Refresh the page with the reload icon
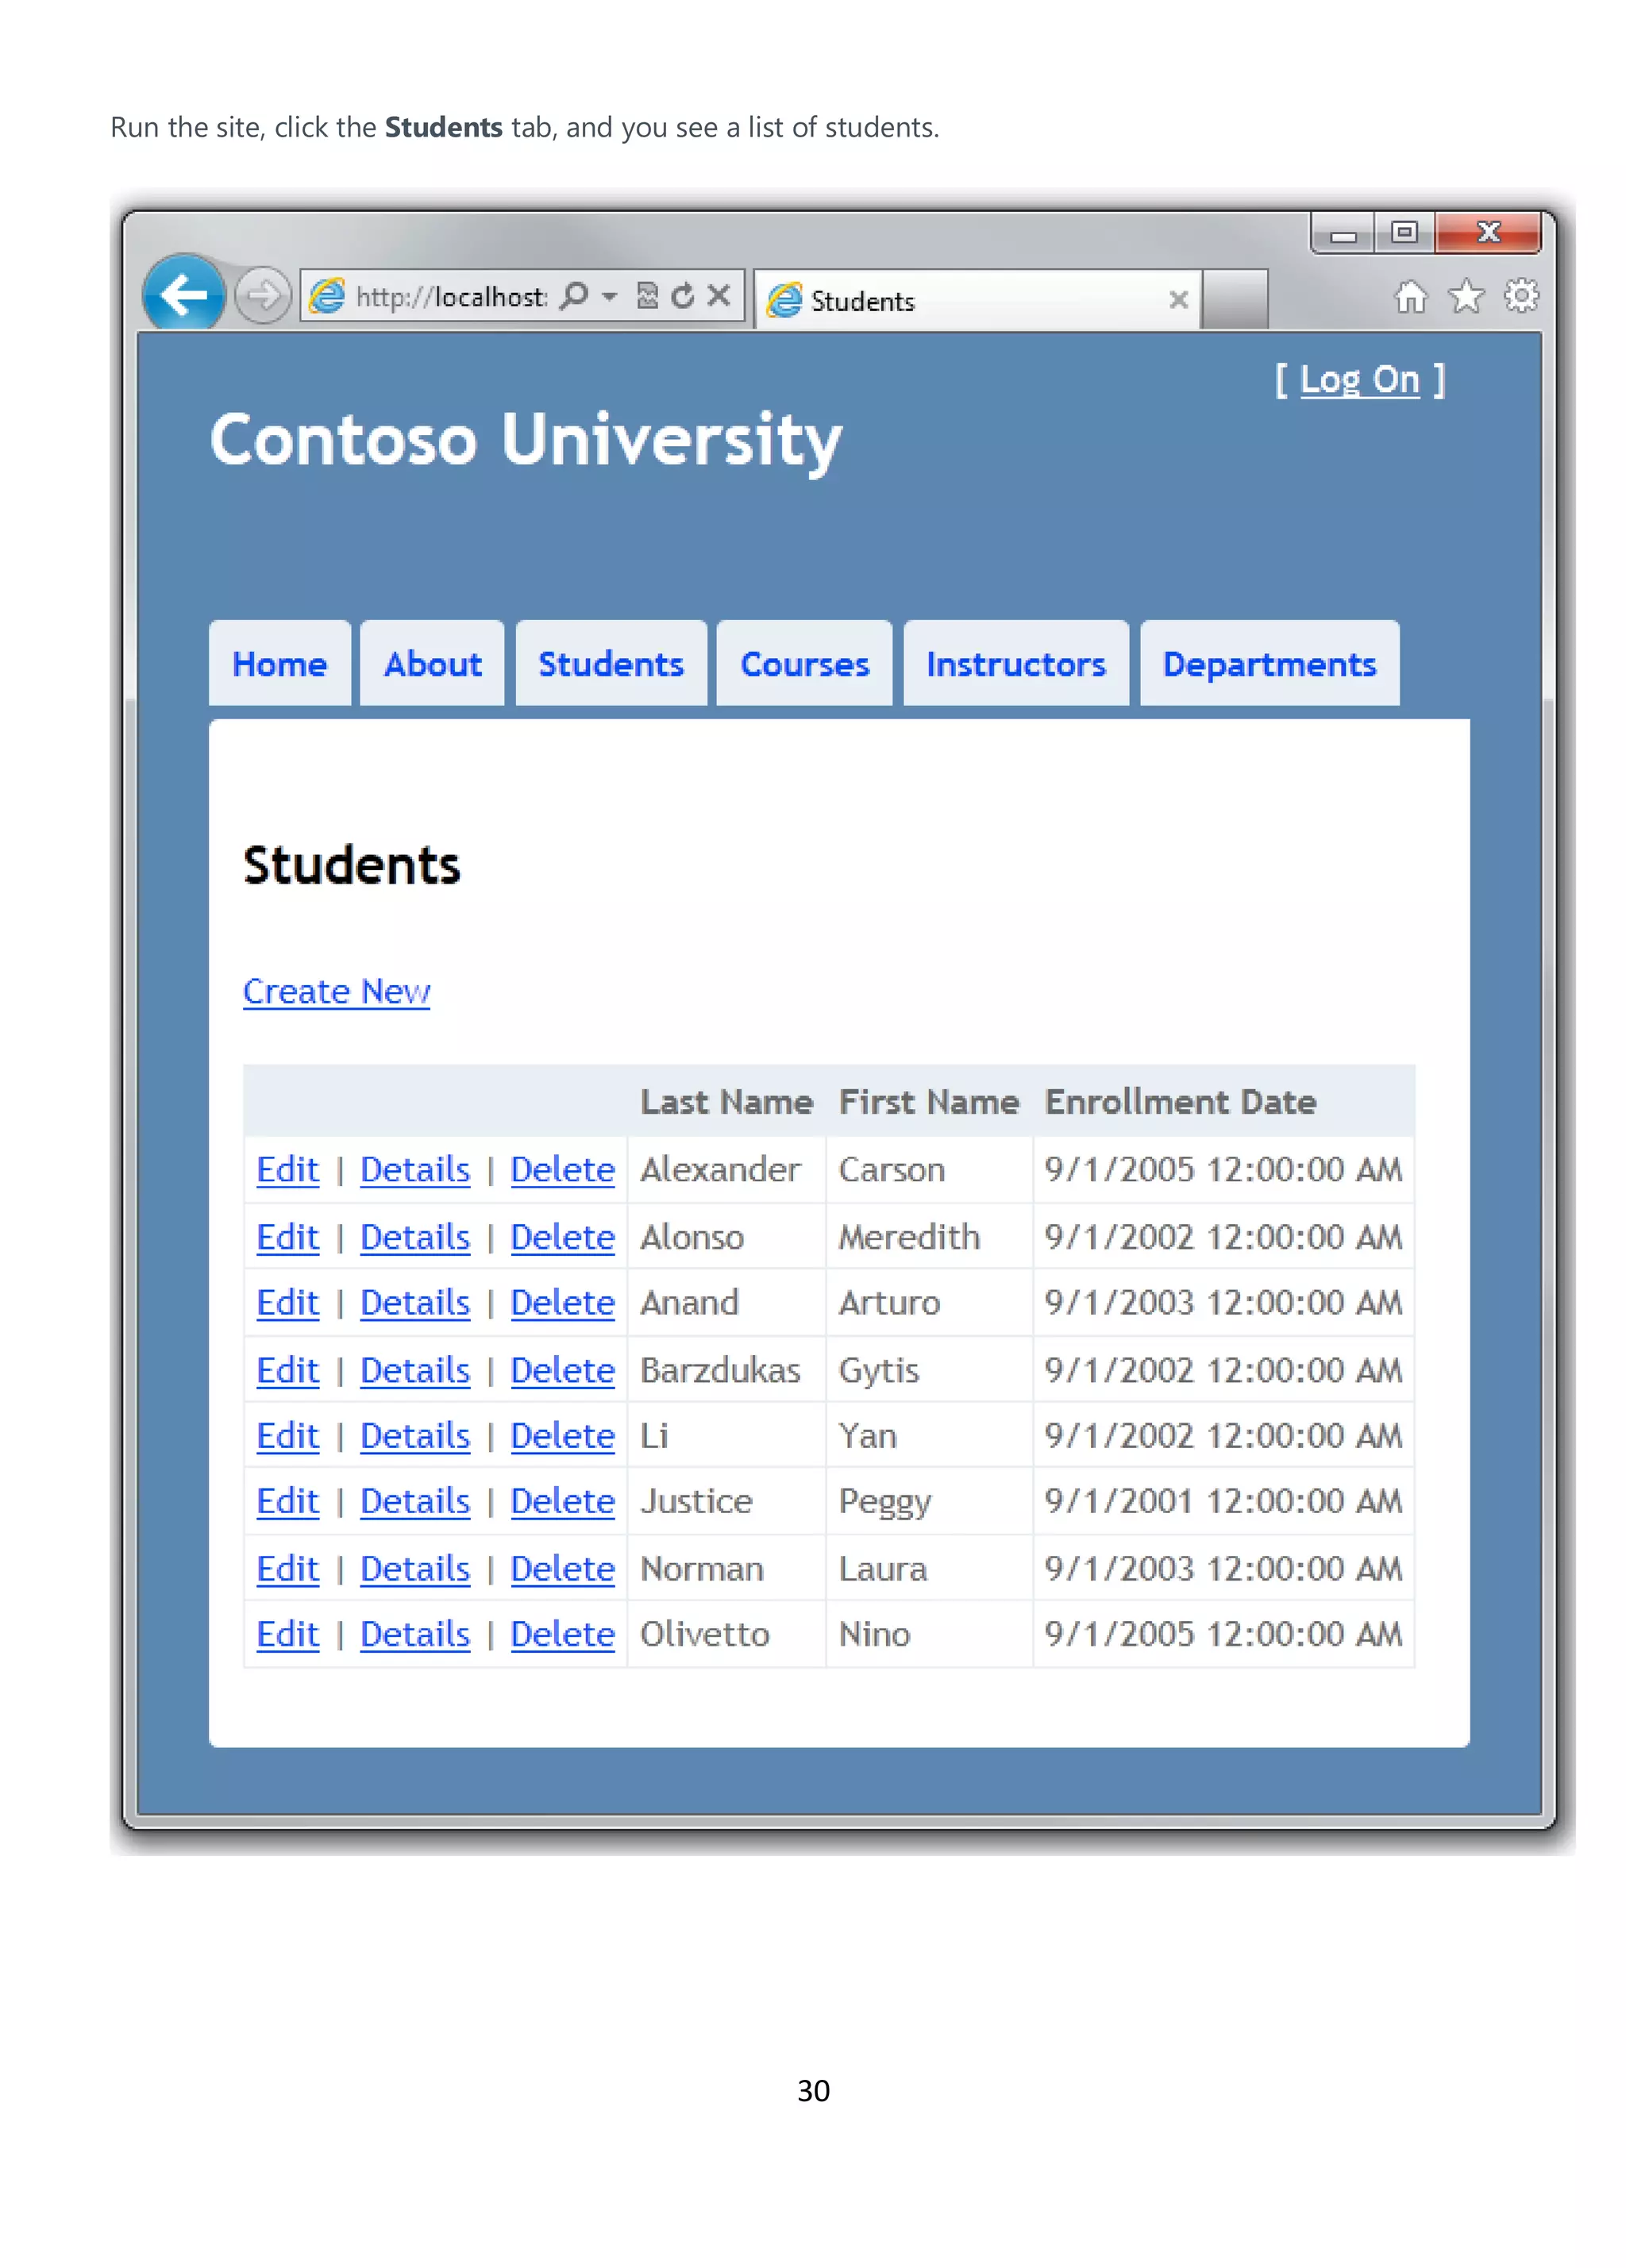This screenshot has width=1626, height=2268. coord(683,296)
